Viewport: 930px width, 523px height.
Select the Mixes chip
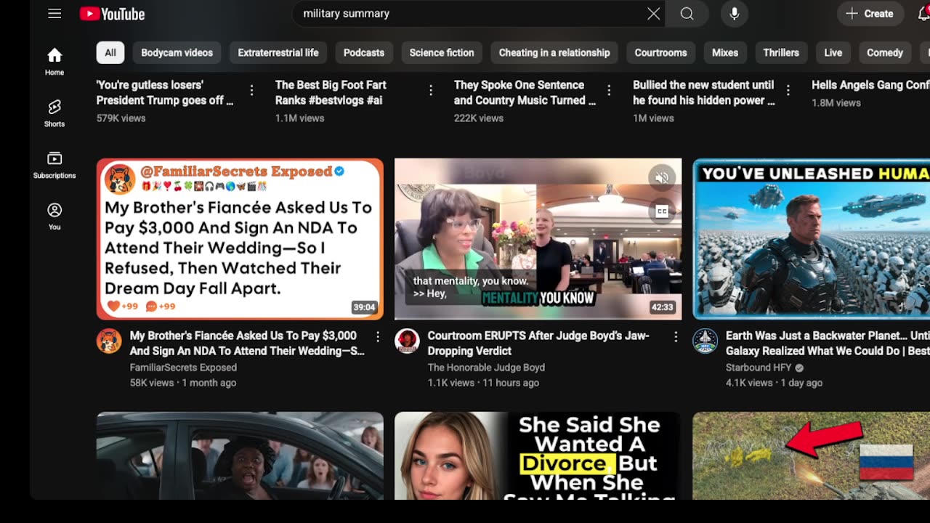725,52
